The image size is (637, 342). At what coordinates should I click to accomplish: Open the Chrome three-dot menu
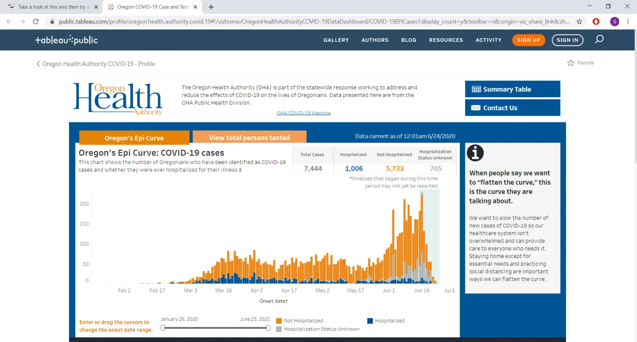point(628,21)
